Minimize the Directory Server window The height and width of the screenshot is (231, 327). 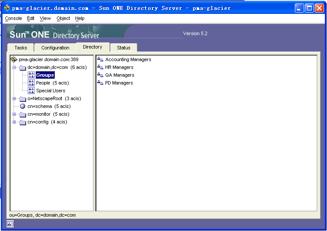click(299, 8)
